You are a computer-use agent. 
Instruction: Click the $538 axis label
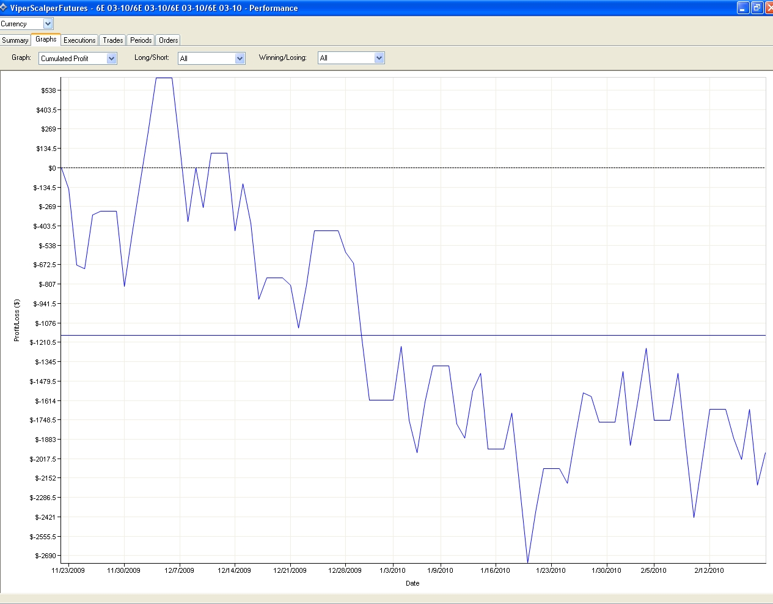coord(49,90)
